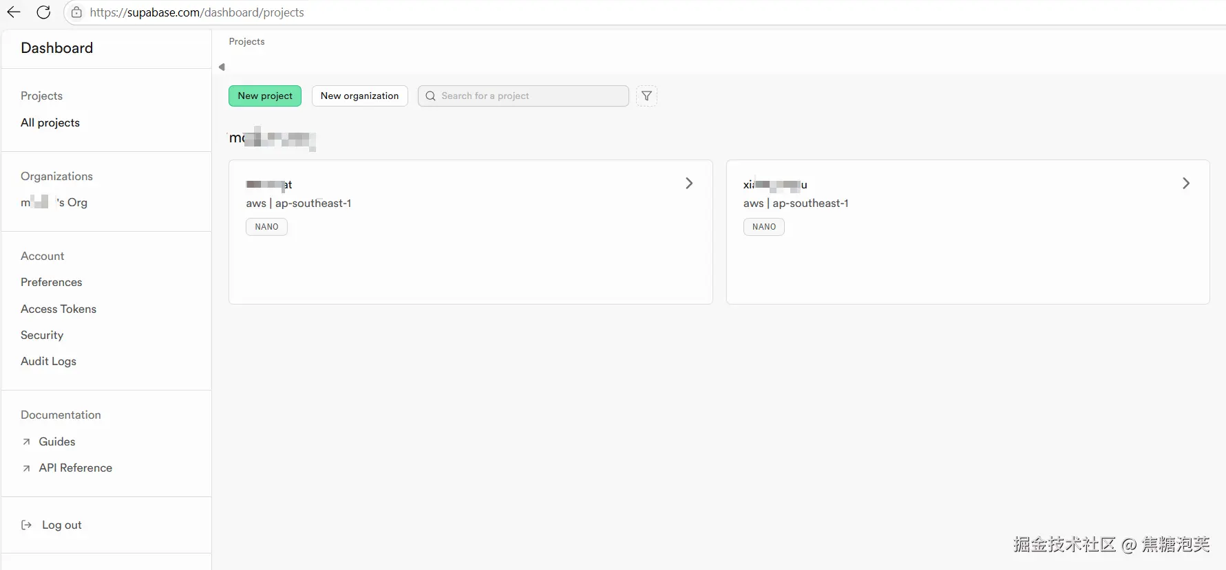Click the blurred organization name above the cards

pyautogui.click(x=272, y=138)
